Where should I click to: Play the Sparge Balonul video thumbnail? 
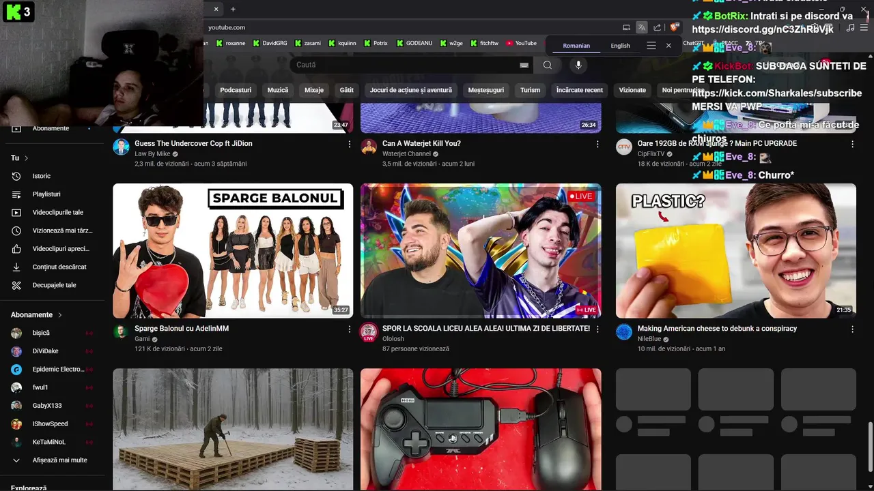[233, 250]
